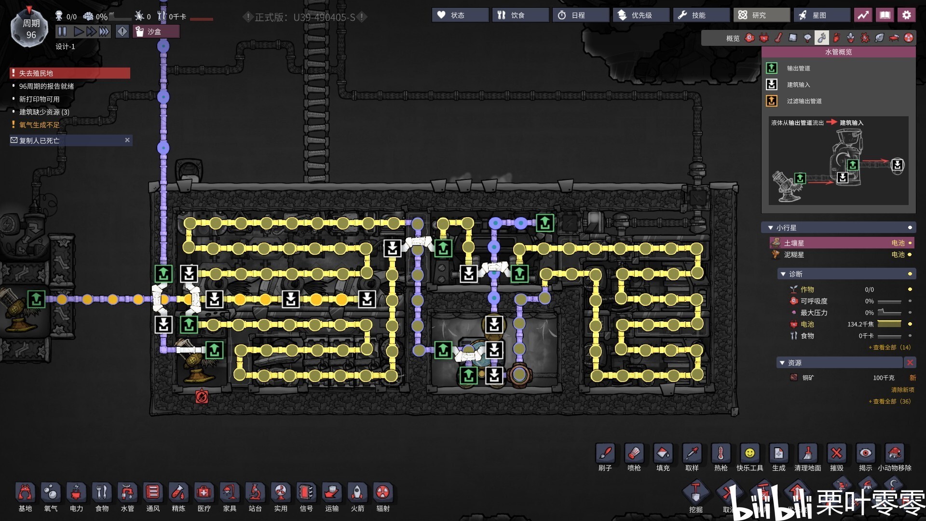
Task: Select the sandbox Clear Floor (清理地面) tool
Action: point(808,457)
